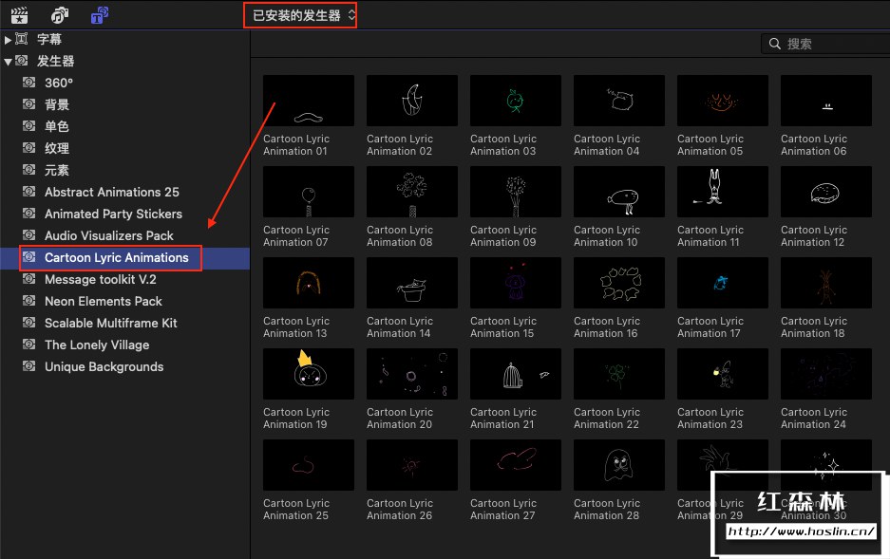Click the generator icon beside 元素
The image size is (890, 559).
click(x=28, y=170)
